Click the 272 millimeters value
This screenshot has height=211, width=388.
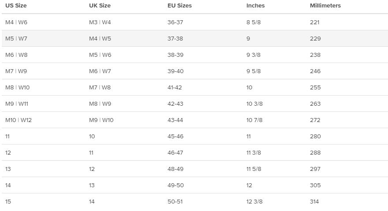[x=315, y=120]
